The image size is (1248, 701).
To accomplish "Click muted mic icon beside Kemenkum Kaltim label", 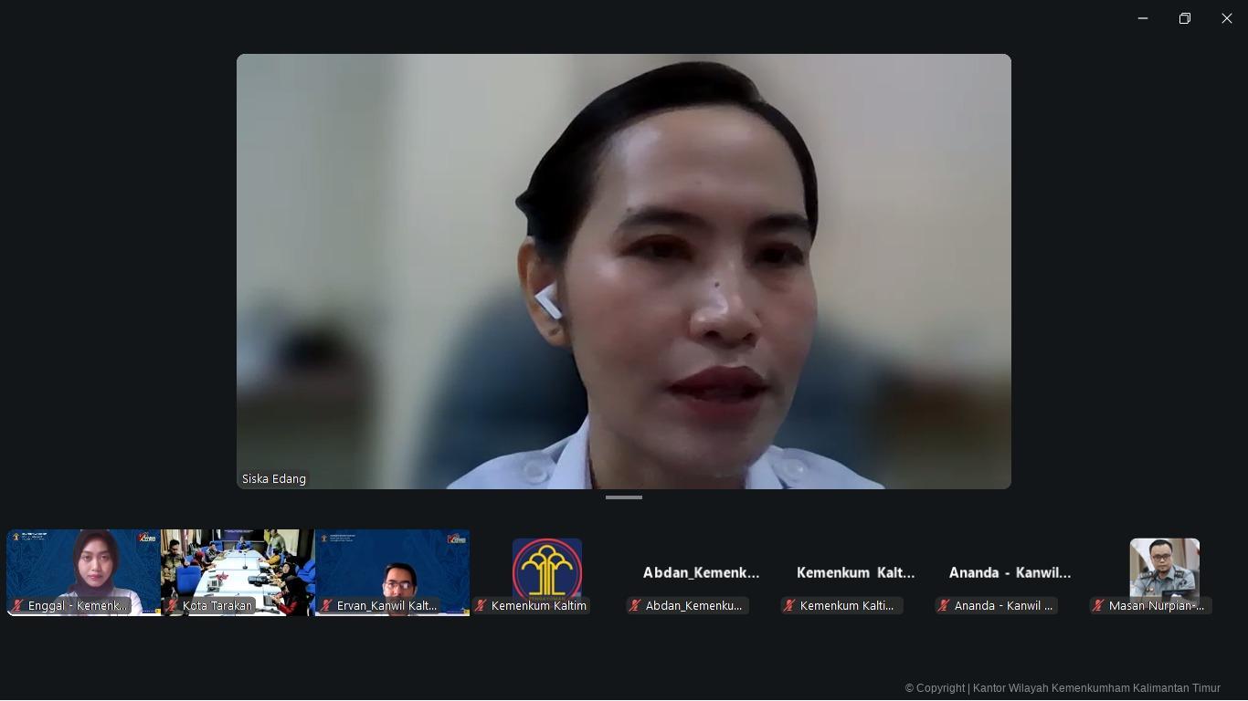I will pos(481,606).
